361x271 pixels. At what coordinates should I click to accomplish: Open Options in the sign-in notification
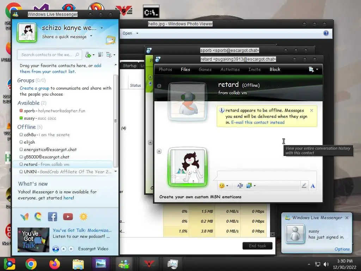342,249
